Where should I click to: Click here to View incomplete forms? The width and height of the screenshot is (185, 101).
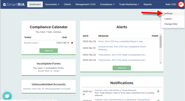49,71
